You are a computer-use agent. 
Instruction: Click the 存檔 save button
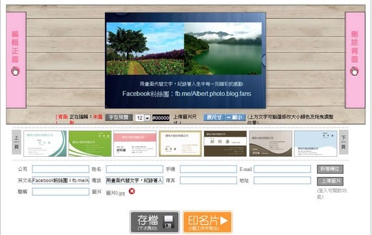coord(154,222)
